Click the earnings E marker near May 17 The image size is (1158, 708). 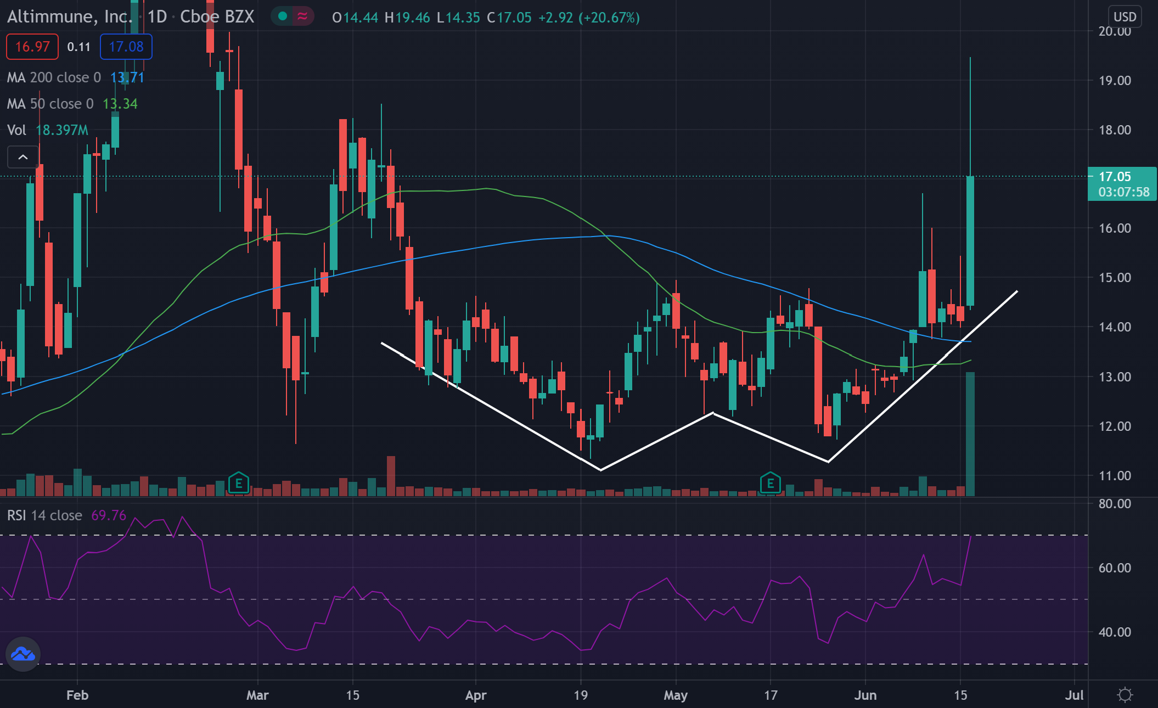point(771,484)
